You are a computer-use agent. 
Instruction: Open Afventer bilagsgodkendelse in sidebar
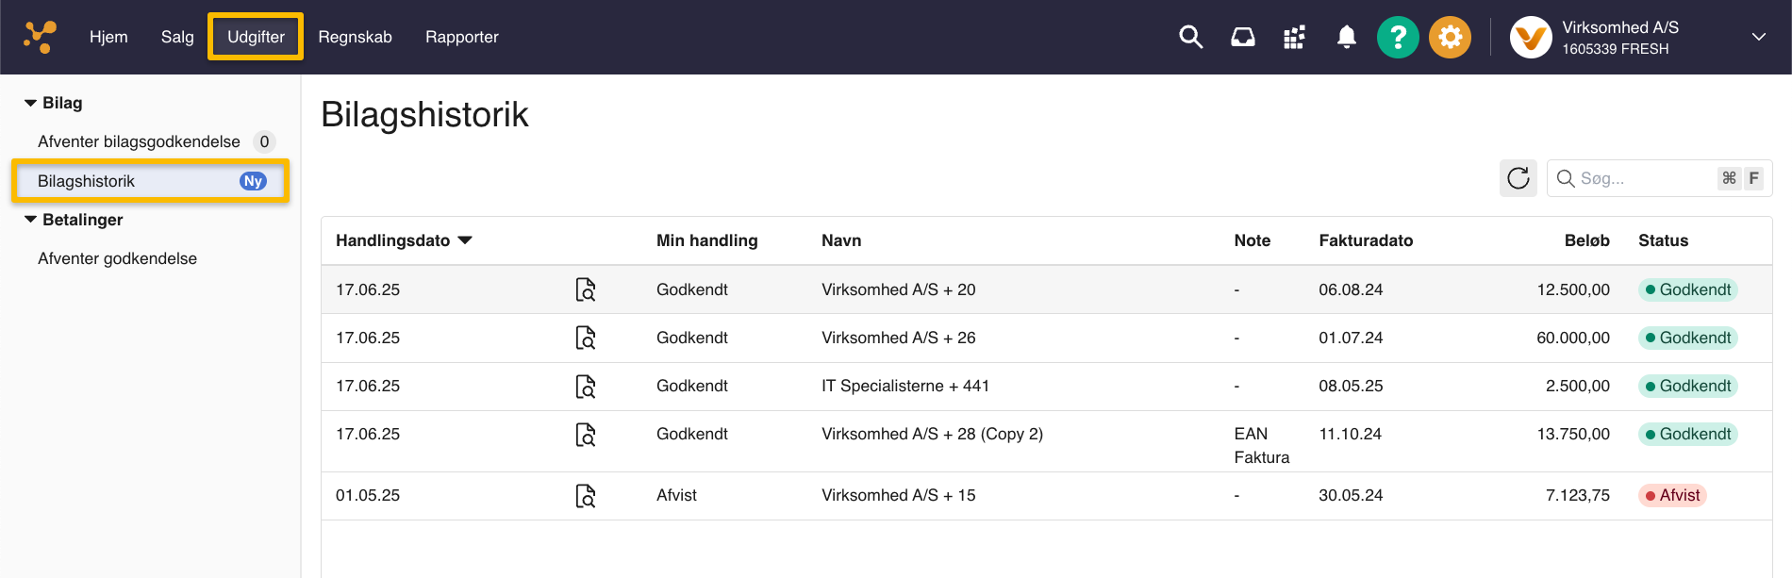pyautogui.click(x=140, y=141)
